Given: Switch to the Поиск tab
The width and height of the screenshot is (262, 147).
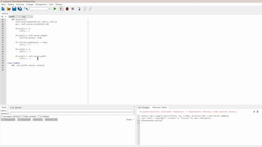Looking at the screenshot, I should [x=4, y=107].
